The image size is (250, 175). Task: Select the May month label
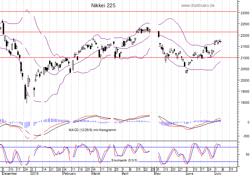[158, 173]
